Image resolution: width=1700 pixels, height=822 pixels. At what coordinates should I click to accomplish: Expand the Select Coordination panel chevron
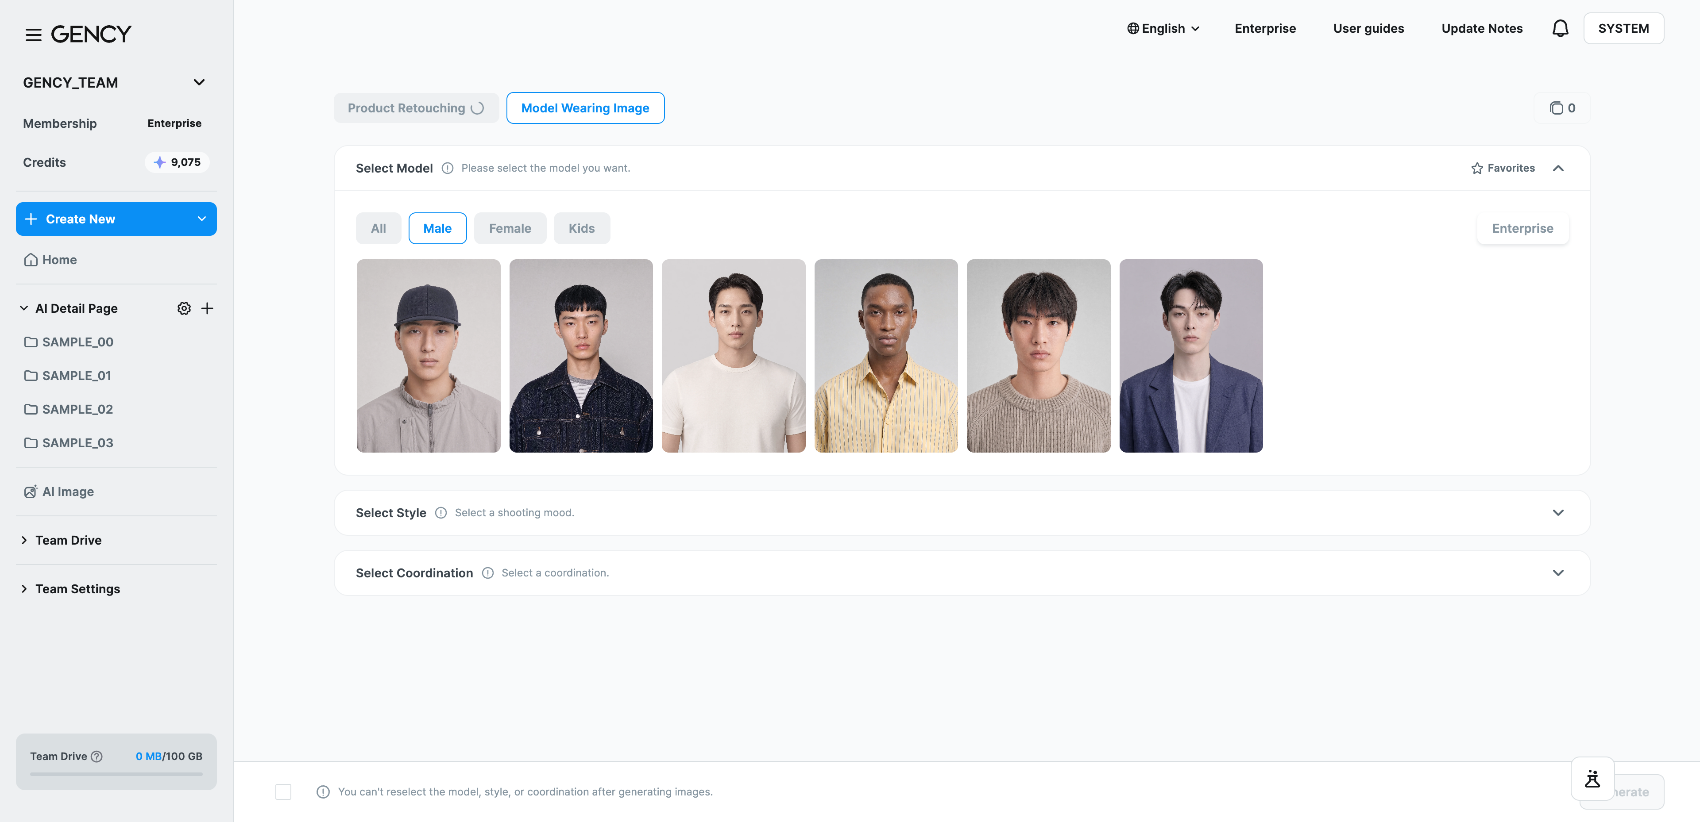1558,572
